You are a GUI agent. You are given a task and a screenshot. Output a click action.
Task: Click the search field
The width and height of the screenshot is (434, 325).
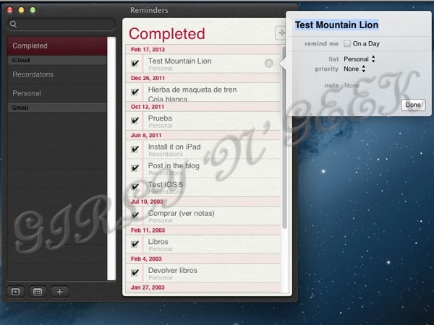click(x=61, y=25)
